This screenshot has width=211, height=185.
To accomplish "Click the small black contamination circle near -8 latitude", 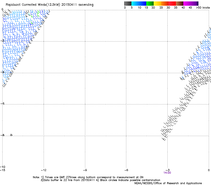I will [11, 135].
